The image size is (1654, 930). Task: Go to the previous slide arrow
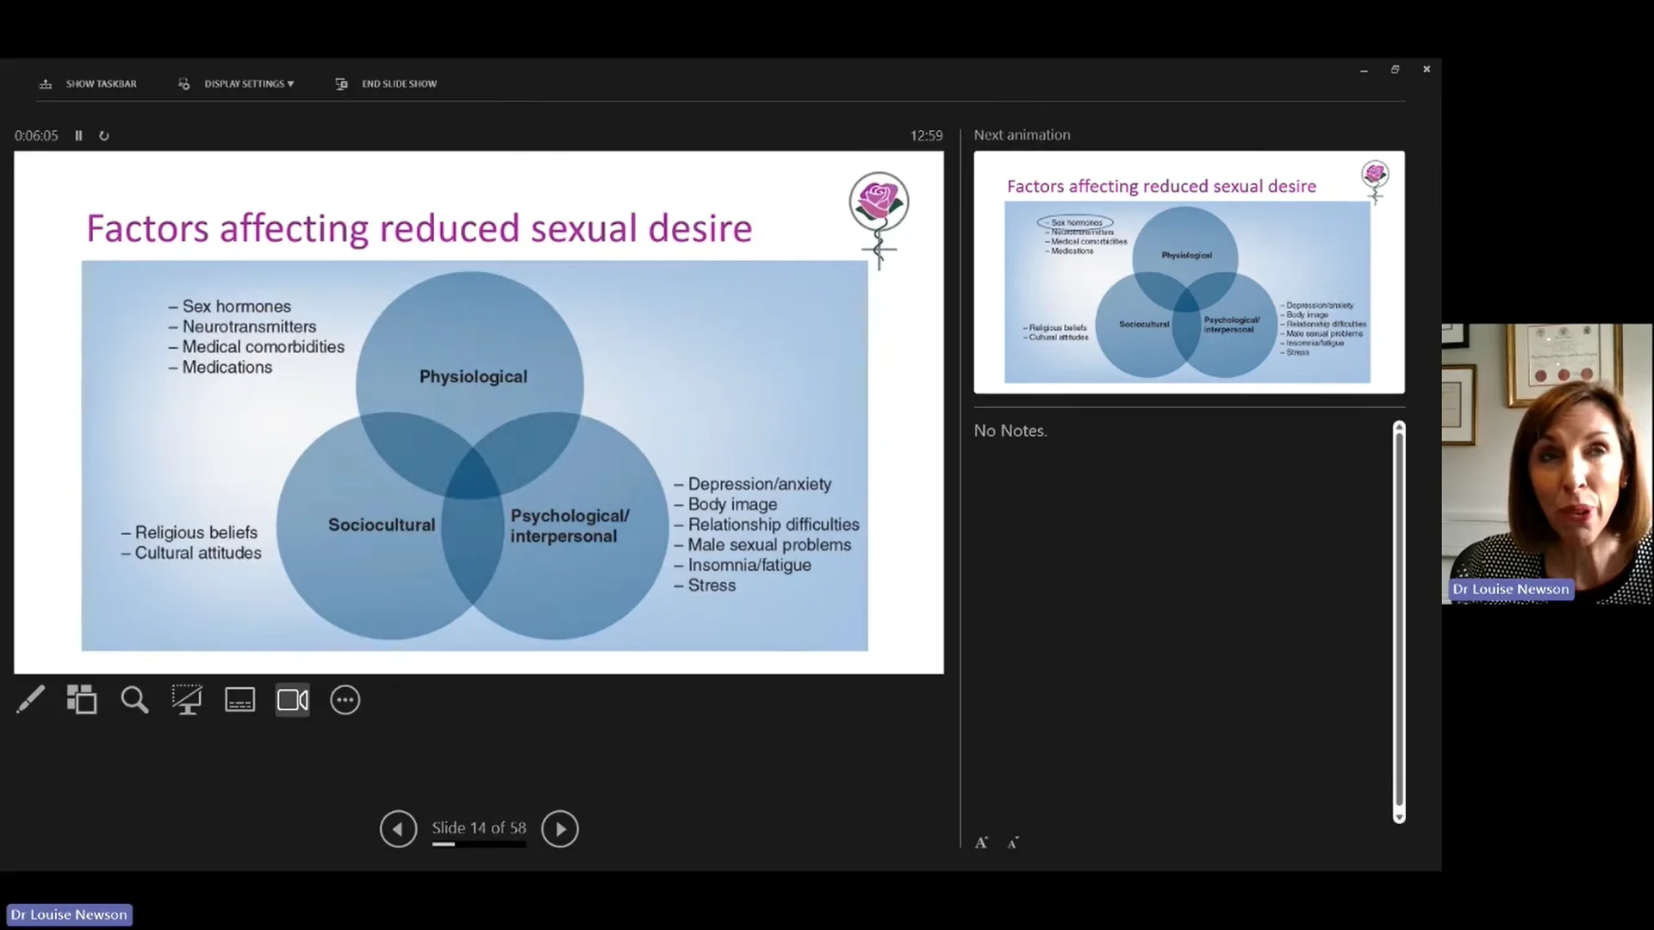[398, 828]
